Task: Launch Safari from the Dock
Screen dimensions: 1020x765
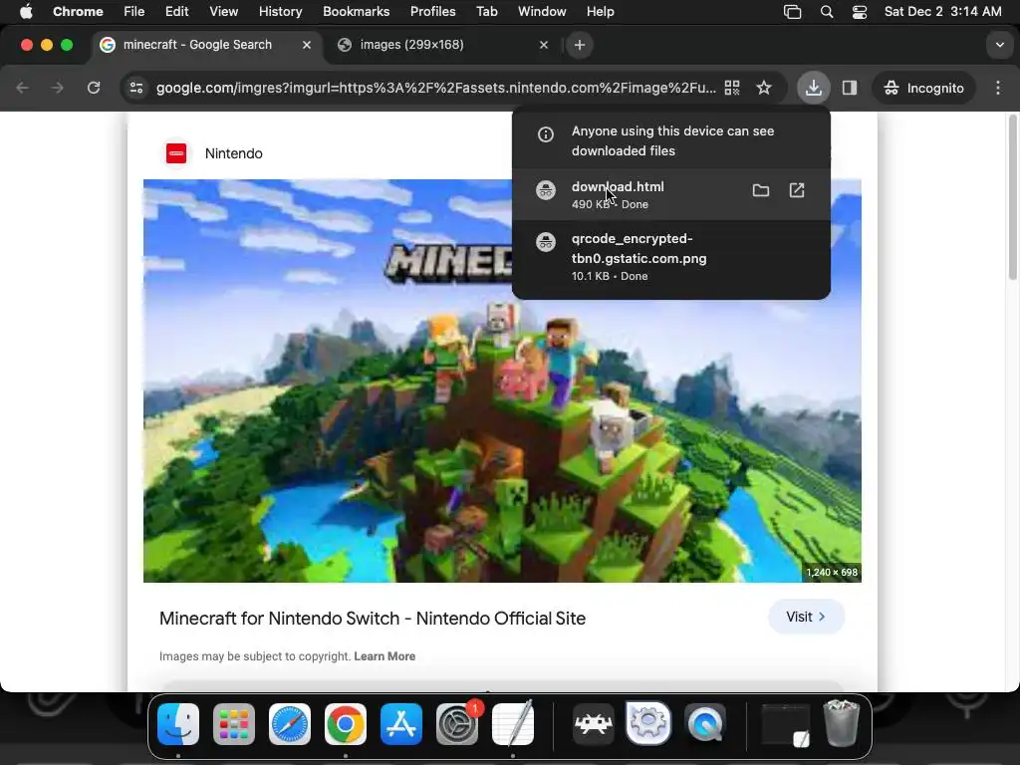Action: [290, 723]
